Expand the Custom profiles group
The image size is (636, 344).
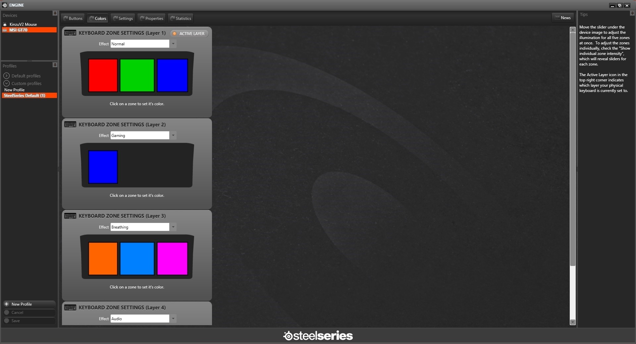click(7, 83)
